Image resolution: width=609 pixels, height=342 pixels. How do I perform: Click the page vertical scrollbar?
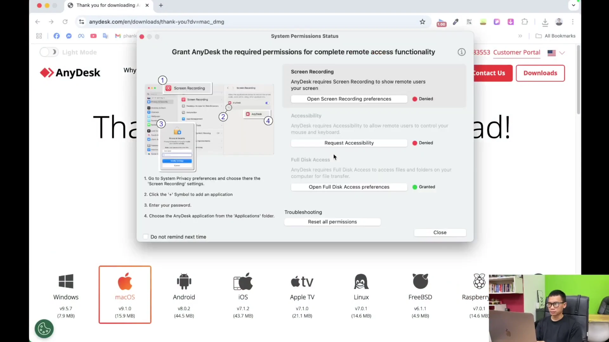tap(578, 80)
